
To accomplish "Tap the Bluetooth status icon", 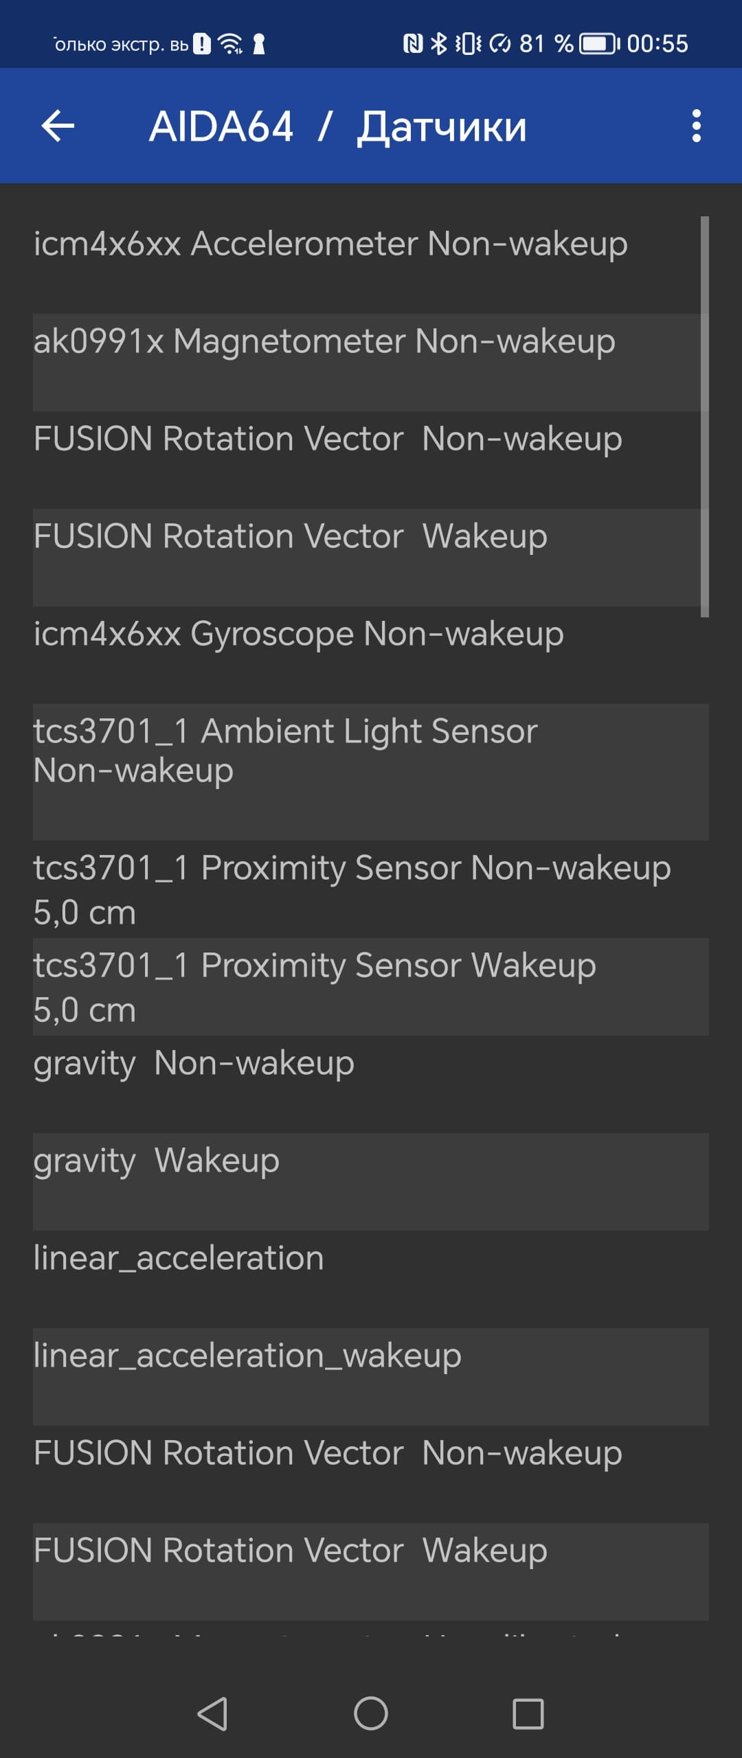I will coord(438,44).
